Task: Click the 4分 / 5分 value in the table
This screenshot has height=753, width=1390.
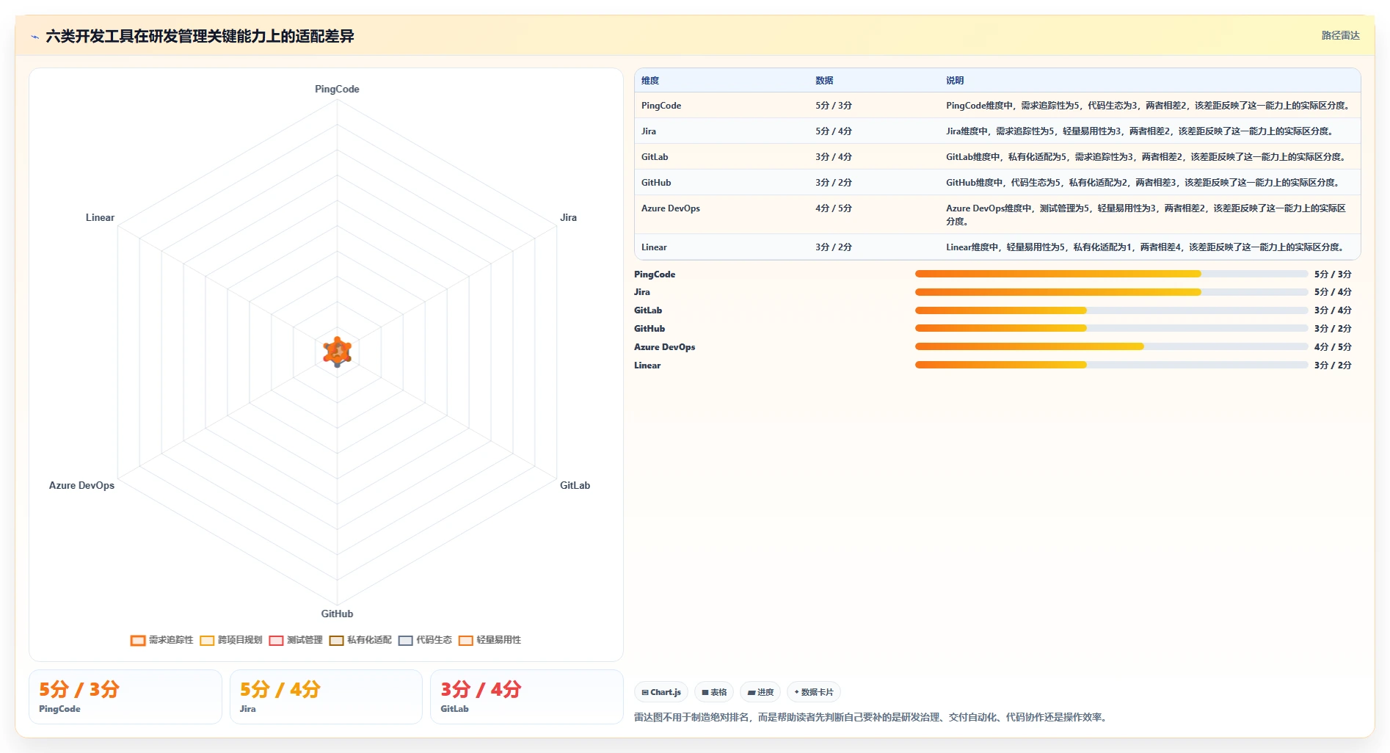Action: click(834, 208)
